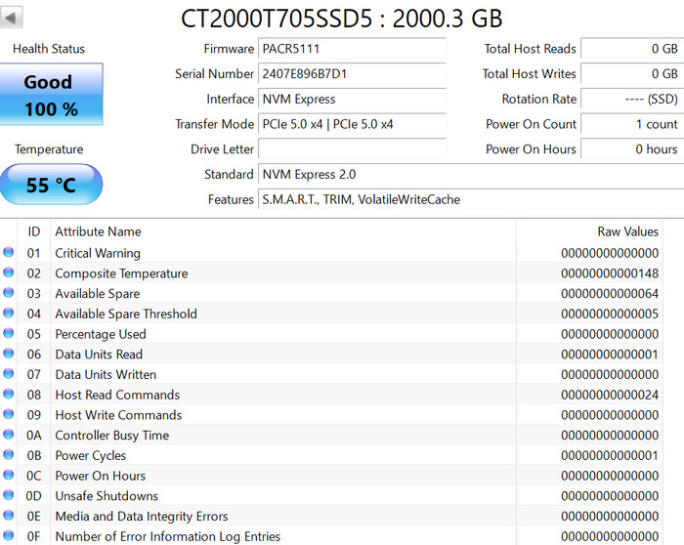The image size is (684, 545).
Task: Click the status orb for Data Units Written
Action: pos(9,375)
